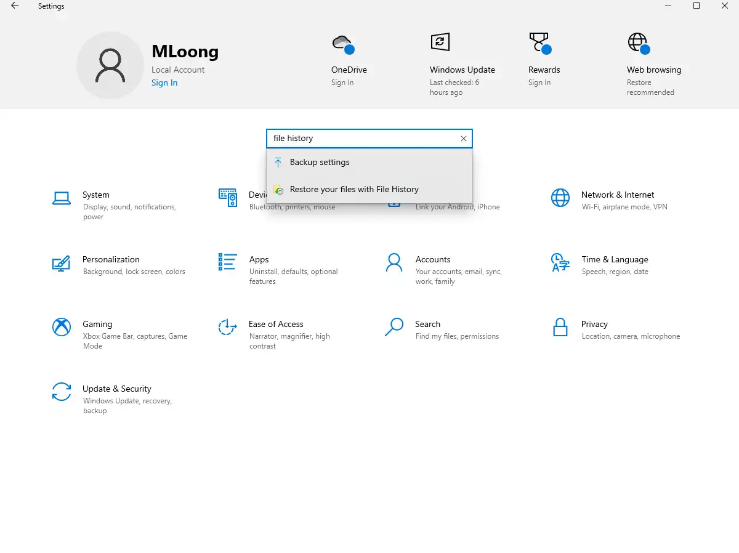This screenshot has height=553, width=739.
Task: Open the Network & Internet globe icon
Action: pos(560,198)
